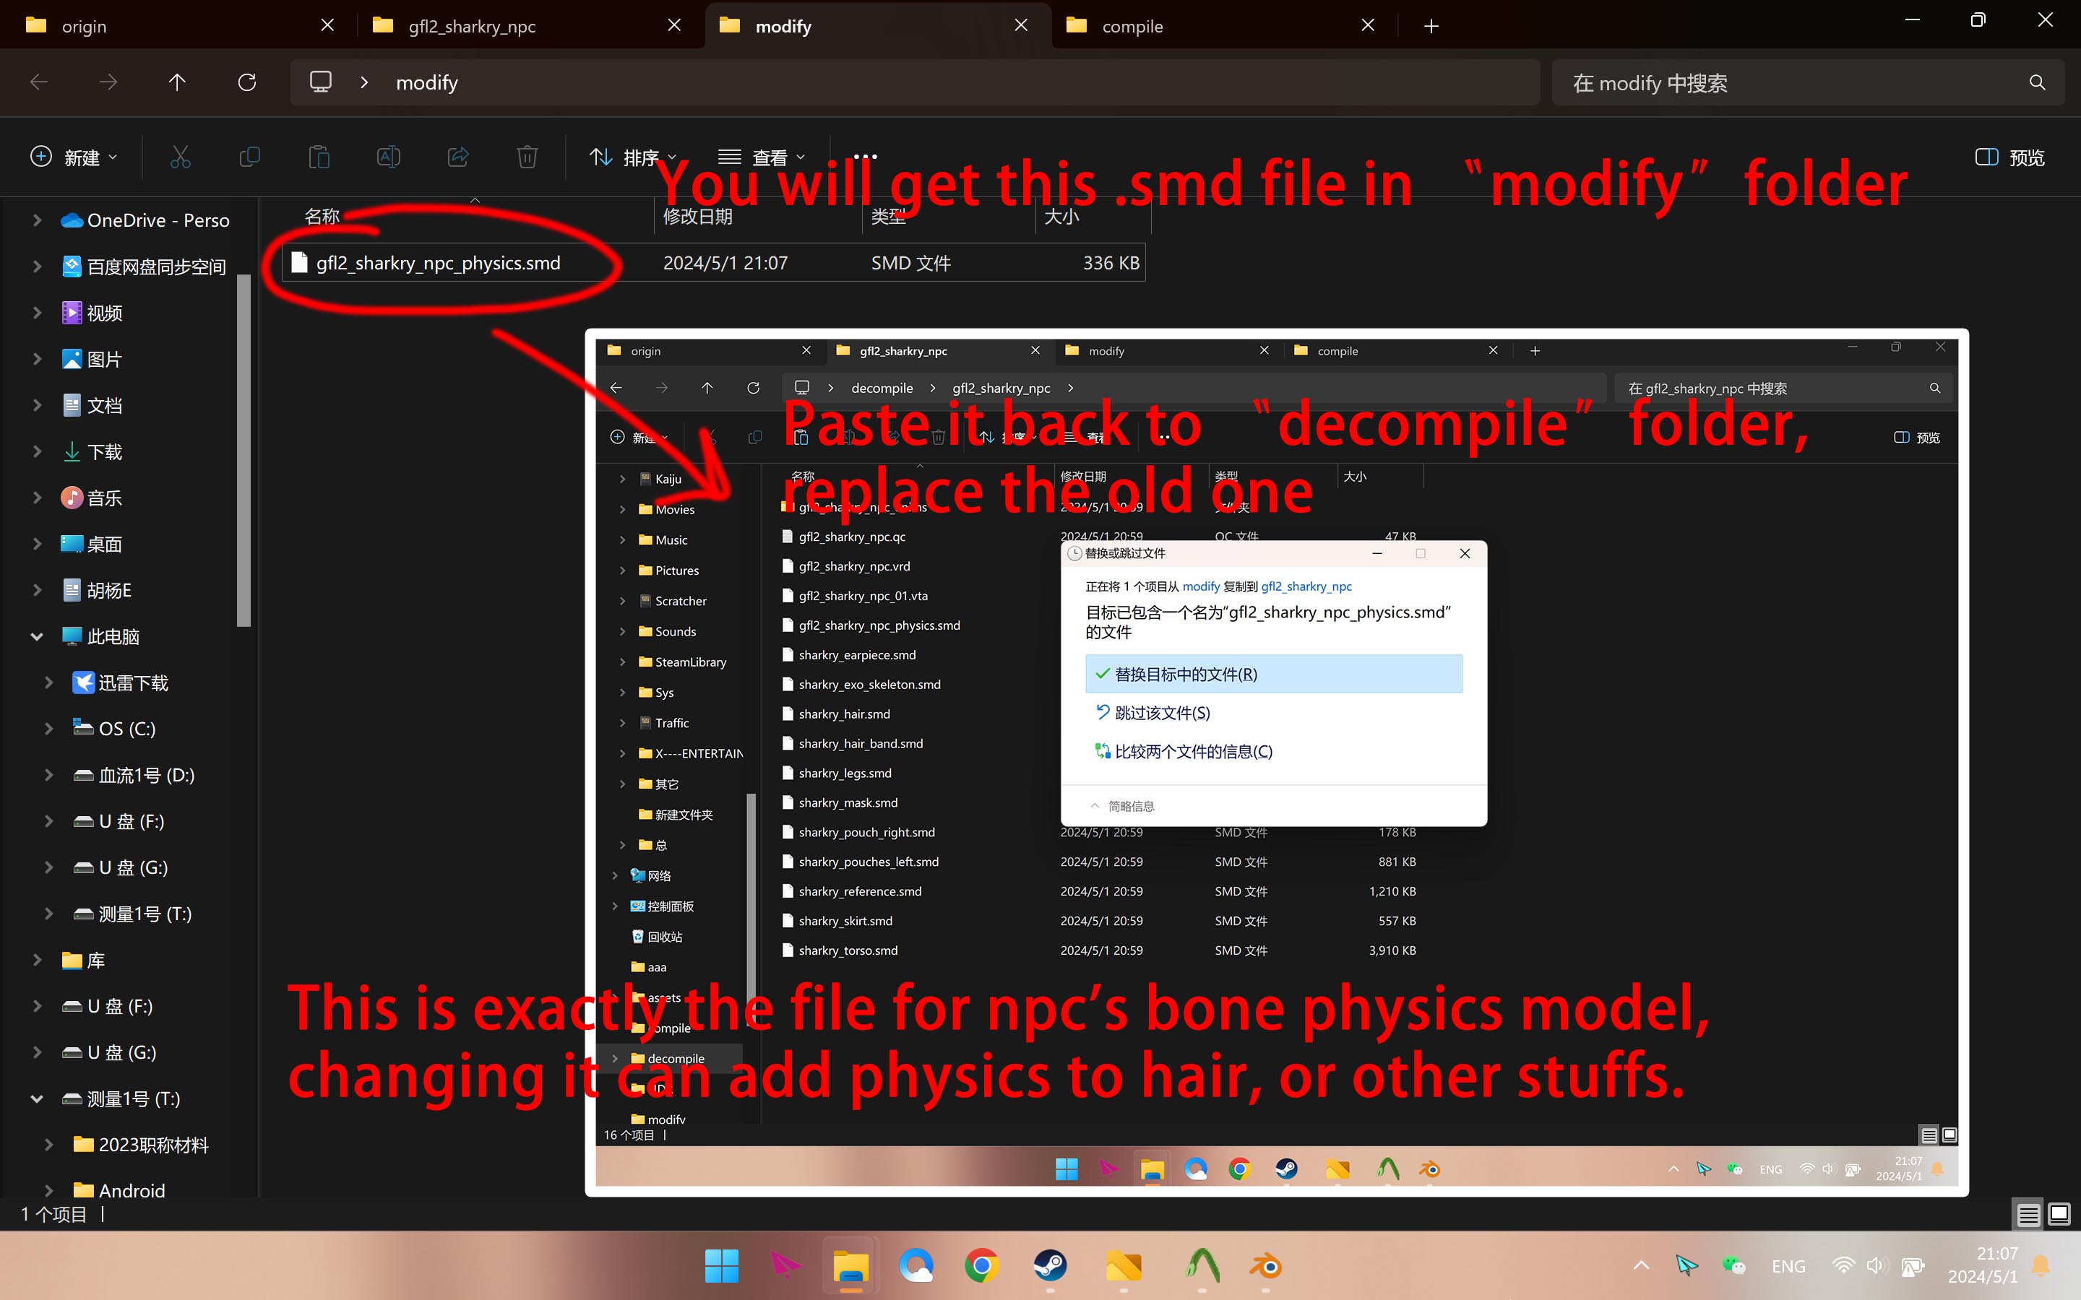Select gfl2_sharkry_npc_physics.smd file

coord(439,263)
